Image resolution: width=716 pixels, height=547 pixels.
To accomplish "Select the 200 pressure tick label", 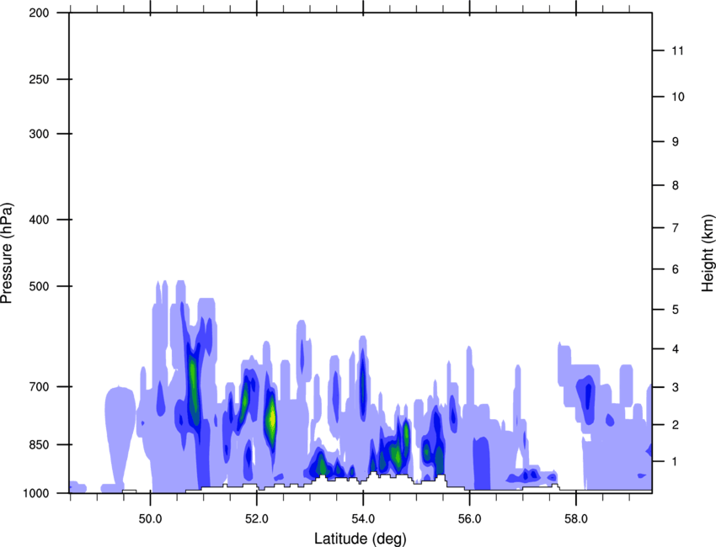I will [x=39, y=13].
